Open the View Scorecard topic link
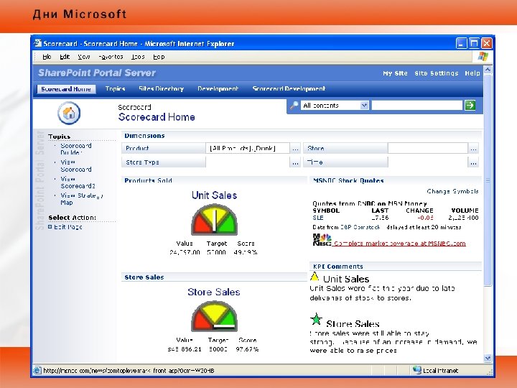 [76, 166]
